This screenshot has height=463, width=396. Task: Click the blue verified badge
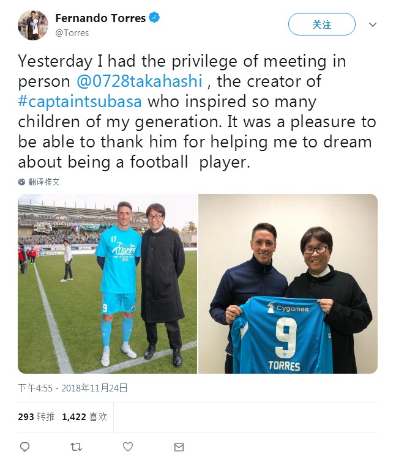(155, 18)
